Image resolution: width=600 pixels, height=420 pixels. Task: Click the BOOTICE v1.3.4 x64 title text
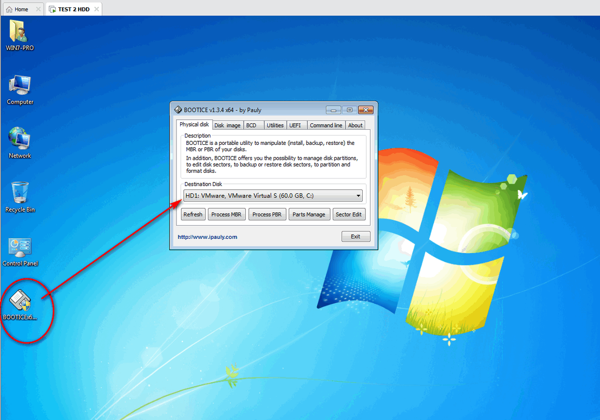click(223, 110)
